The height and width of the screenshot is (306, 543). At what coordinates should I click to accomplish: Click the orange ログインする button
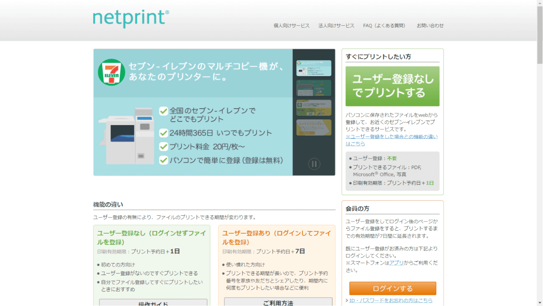tap(393, 288)
